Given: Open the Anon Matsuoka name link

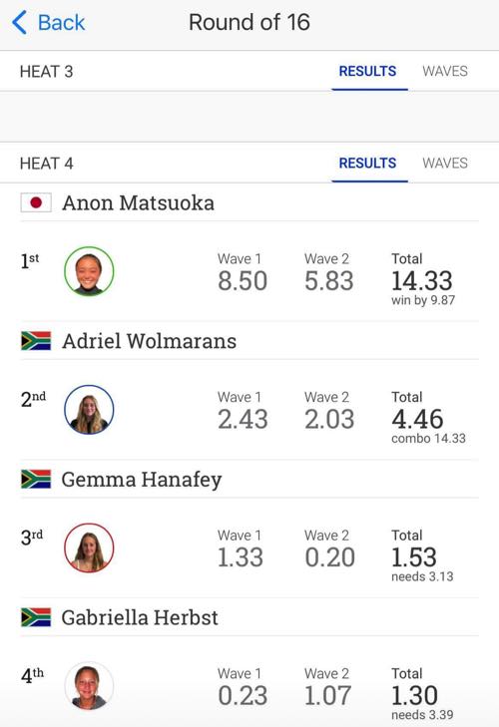Looking at the screenshot, I should [138, 202].
